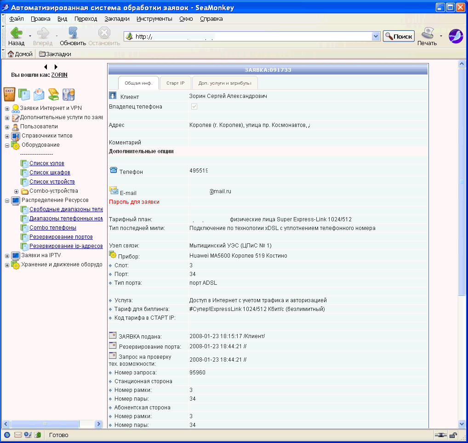Open the address bar dropdown arrow
This screenshot has height=443, width=468.
tap(376, 35)
